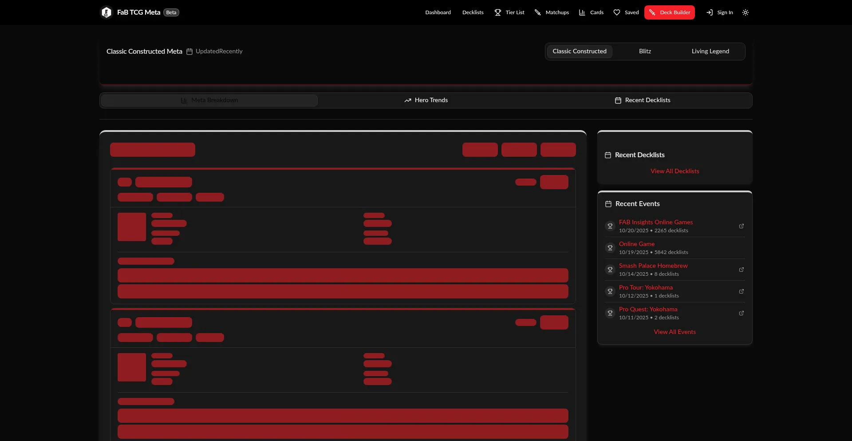The width and height of the screenshot is (852, 441).
Task: Open external link for Smash Palace Homebrew
Action: 741,270
